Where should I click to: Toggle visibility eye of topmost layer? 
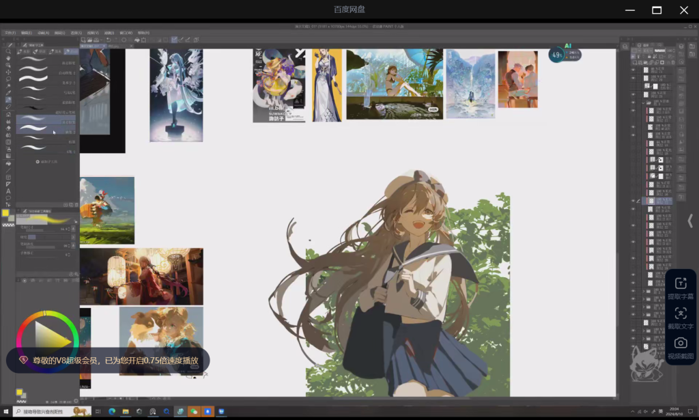point(633,70)
